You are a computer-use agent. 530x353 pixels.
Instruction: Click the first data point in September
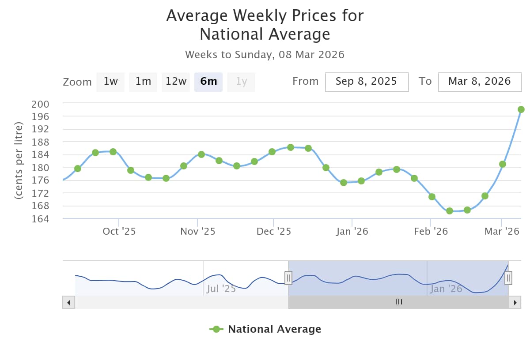tap(78, 169)
